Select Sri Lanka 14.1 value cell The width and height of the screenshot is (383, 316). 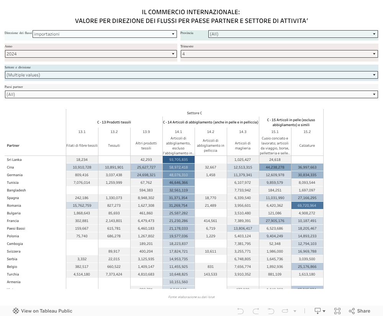point(178,160)
